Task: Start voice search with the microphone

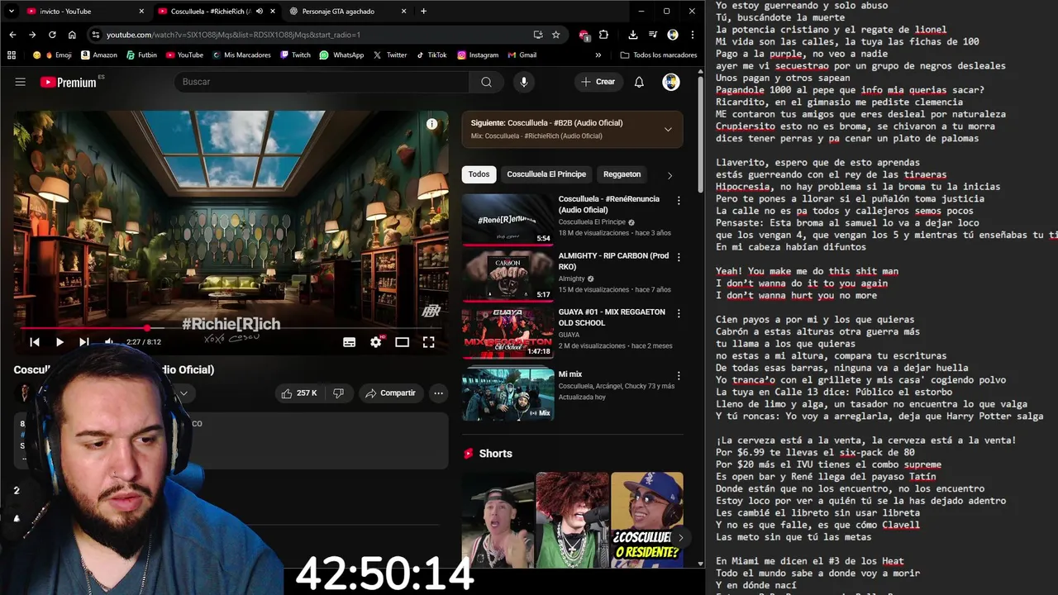Action: 523,82
